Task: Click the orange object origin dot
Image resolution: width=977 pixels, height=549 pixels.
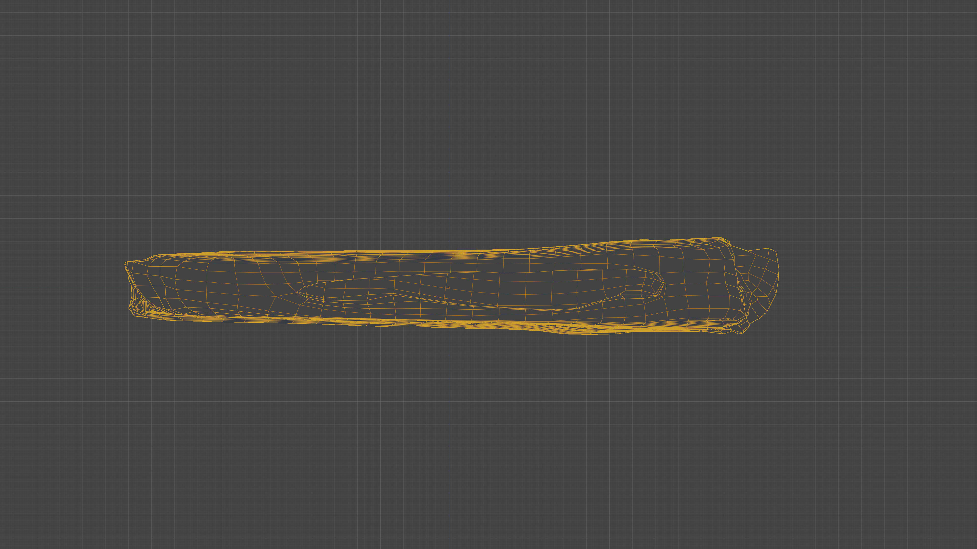Action: tap(449, 287)
